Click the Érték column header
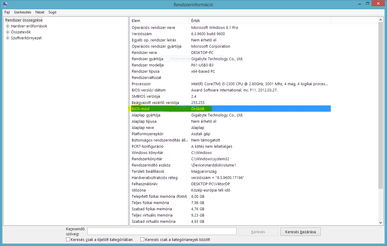 (x=260, y=21)
